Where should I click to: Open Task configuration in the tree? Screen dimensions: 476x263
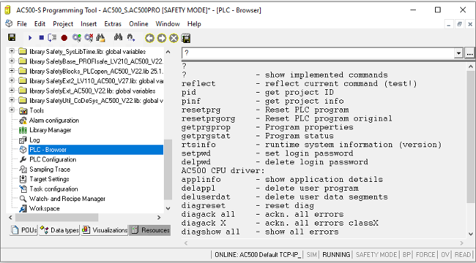pos(53,189)
